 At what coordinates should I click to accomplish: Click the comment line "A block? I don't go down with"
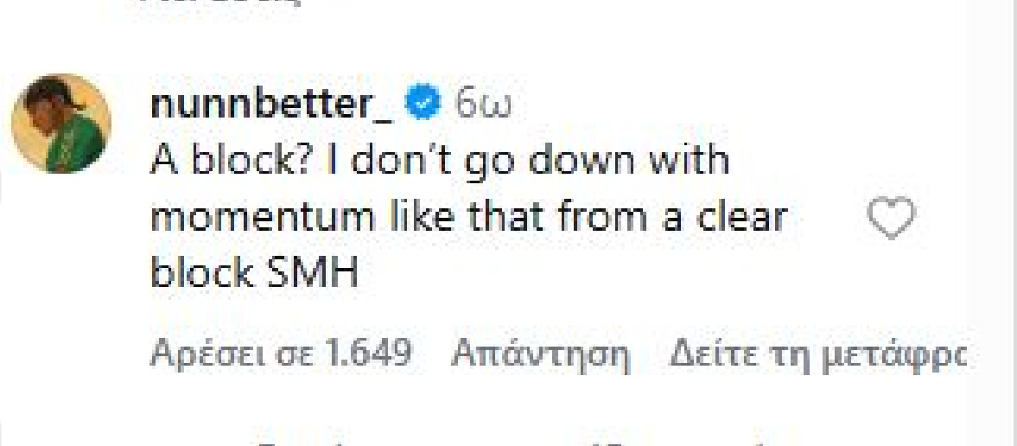pyautogui.click(x=440, y=161)
